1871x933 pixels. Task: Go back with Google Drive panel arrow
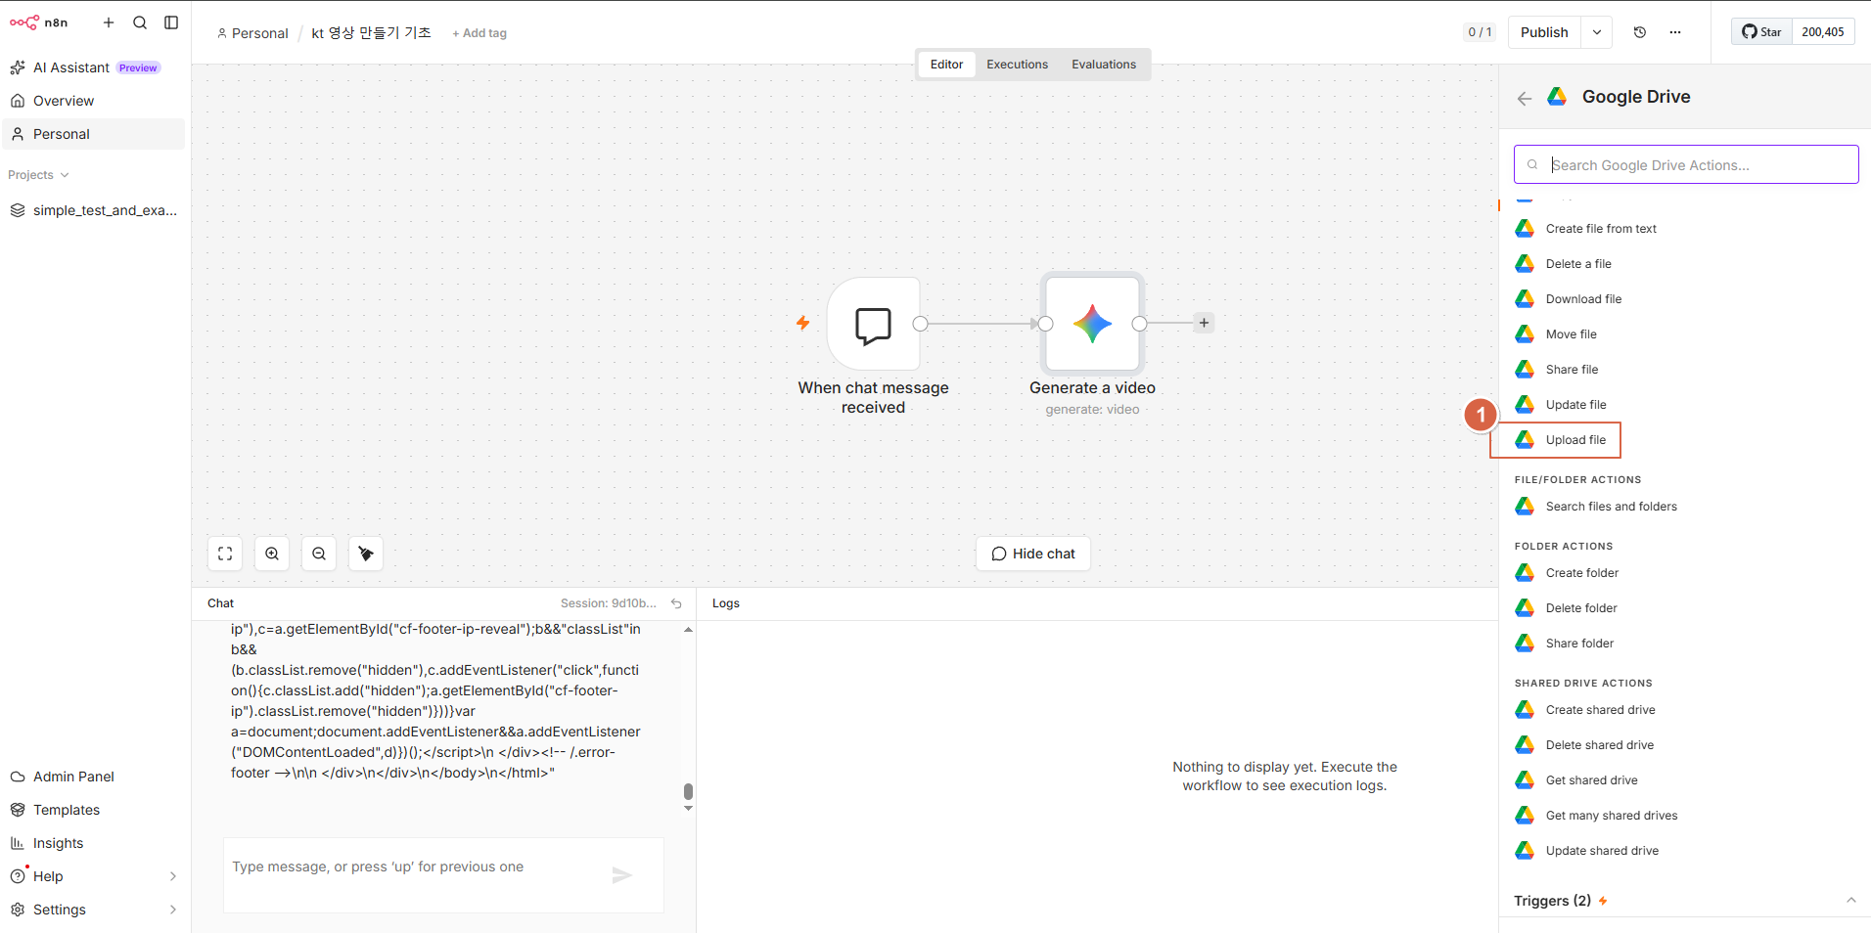click(1525, 98)
